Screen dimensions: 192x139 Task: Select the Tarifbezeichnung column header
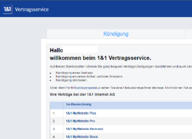(78, 104)
